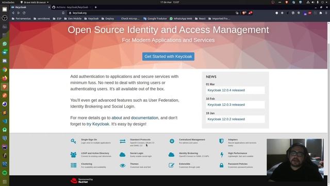The image size is (330, 186).
Task: Click the Single-Sign On key icon
Action: (x=73, y=141)
